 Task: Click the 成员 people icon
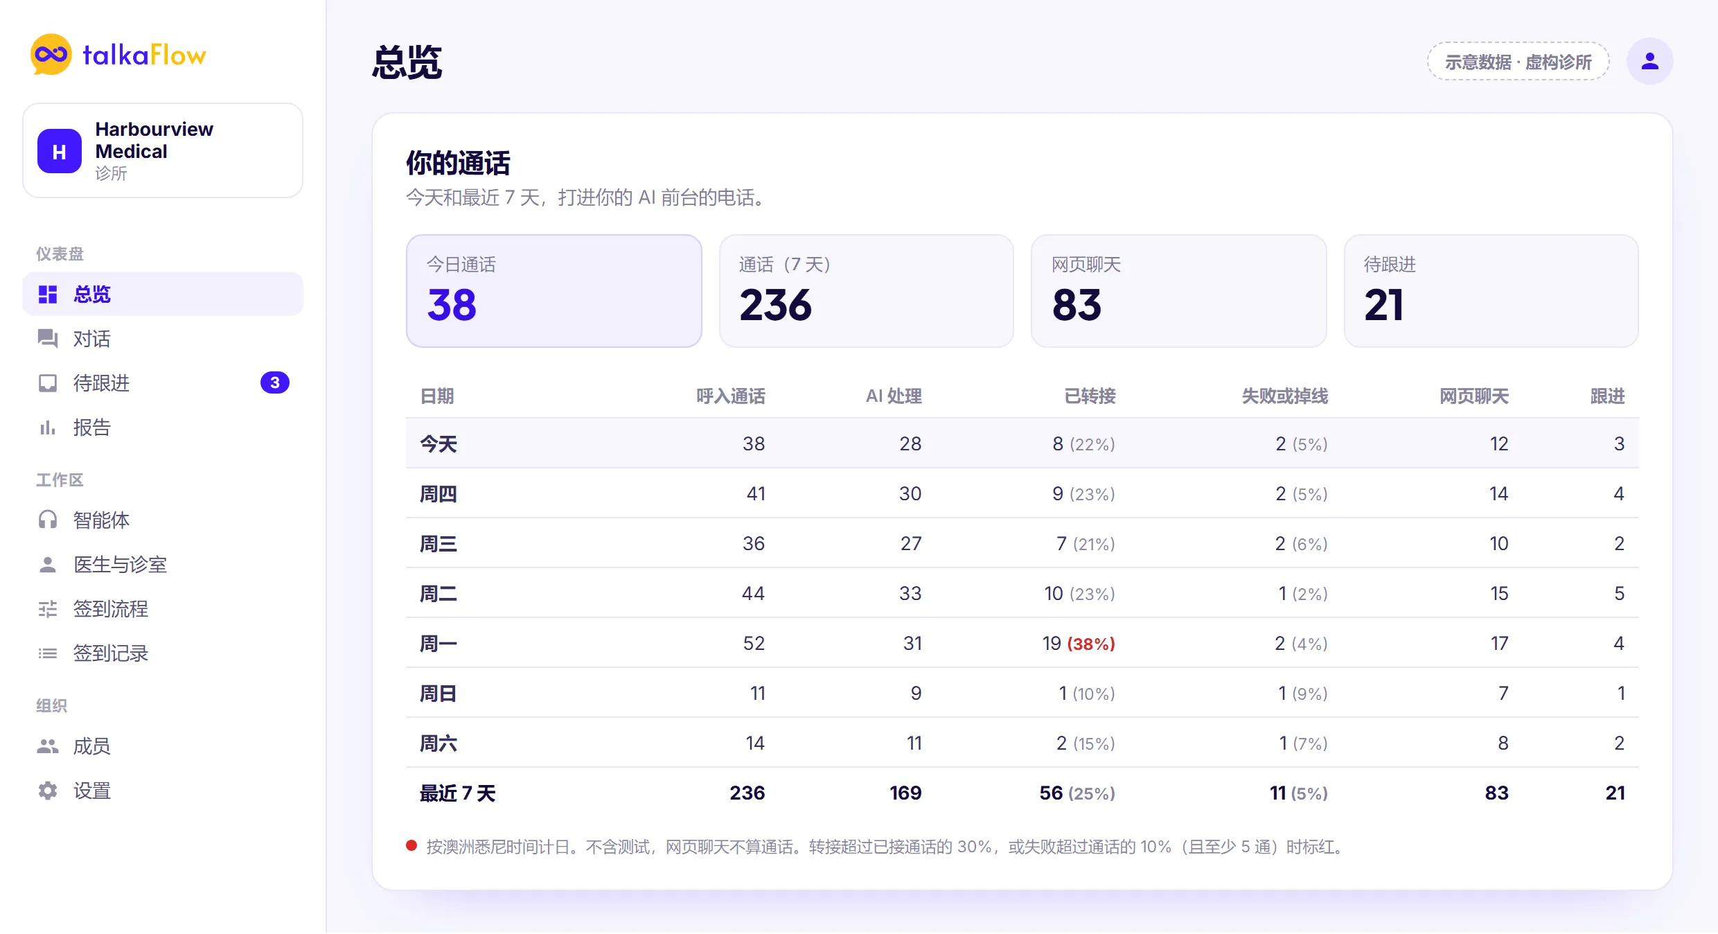(48, 746)
